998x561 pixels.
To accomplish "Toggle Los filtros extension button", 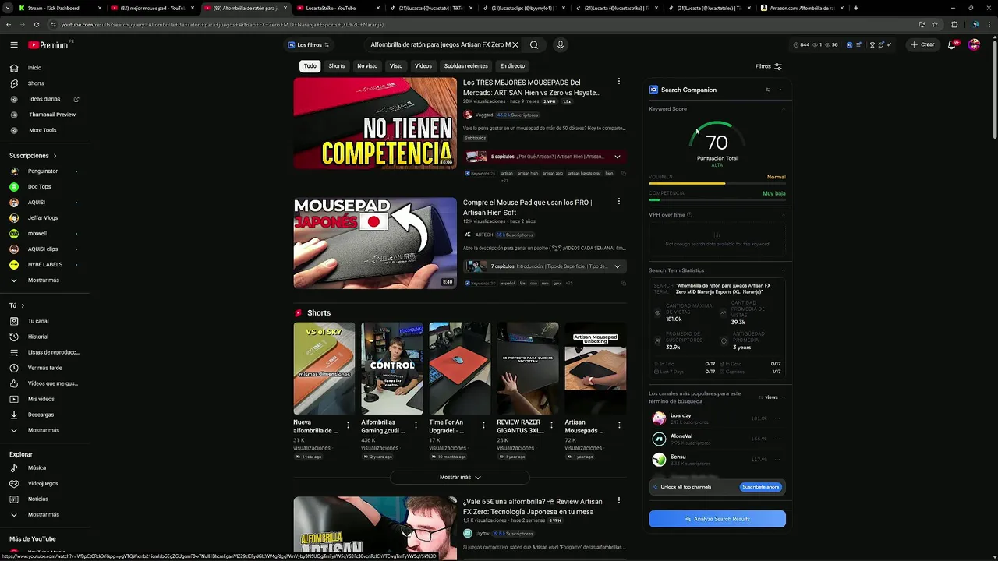I will coord(309,45).
